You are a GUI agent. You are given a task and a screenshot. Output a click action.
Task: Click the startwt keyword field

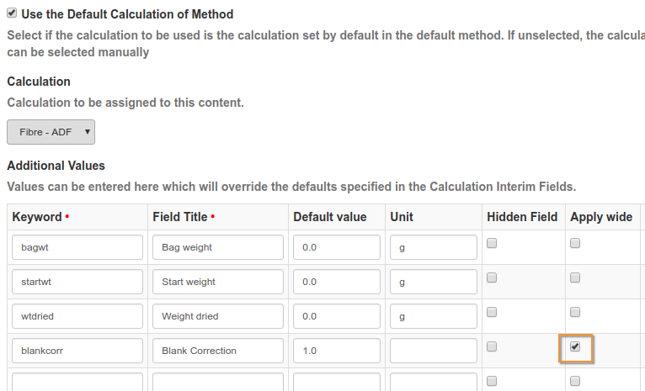(77, 282)
